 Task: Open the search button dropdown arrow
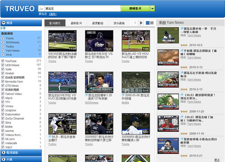tap(152, 8)
